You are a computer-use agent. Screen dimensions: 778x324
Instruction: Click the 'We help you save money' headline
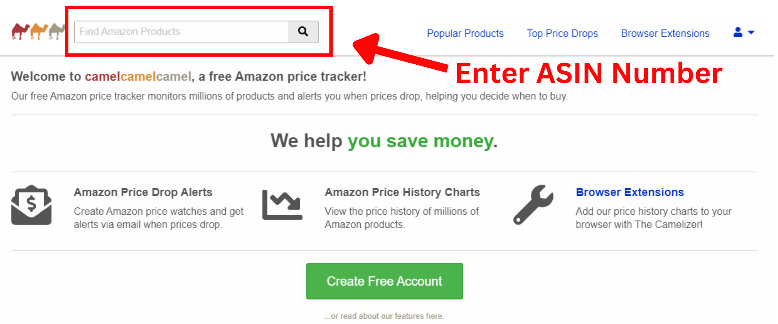tap(384, 141)
